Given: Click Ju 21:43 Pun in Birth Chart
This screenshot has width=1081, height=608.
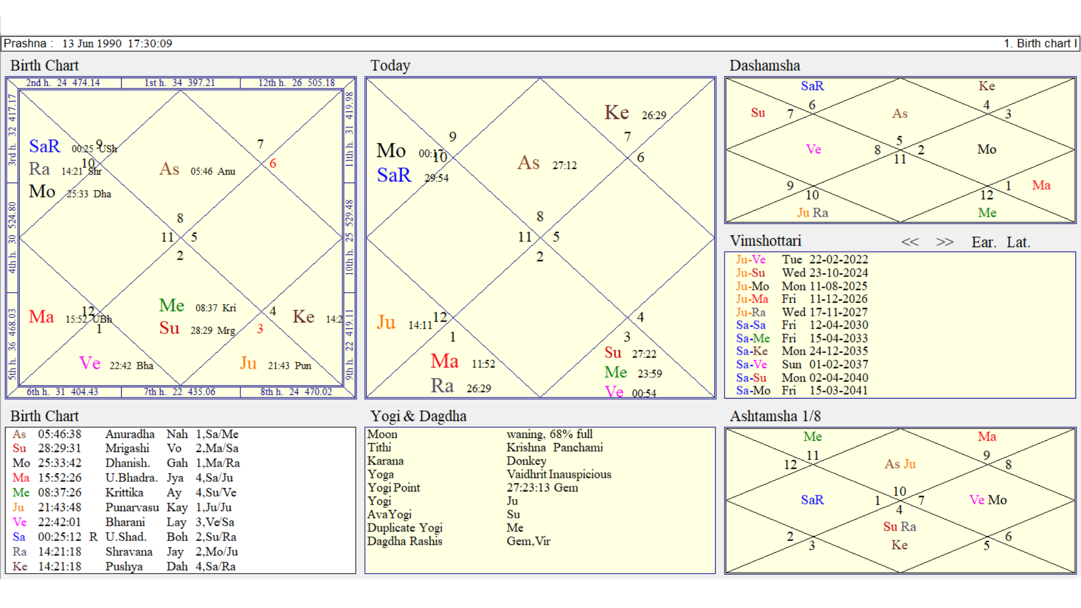Looking at the screenshot, I should pyautogui.click(x=275, y=364).
